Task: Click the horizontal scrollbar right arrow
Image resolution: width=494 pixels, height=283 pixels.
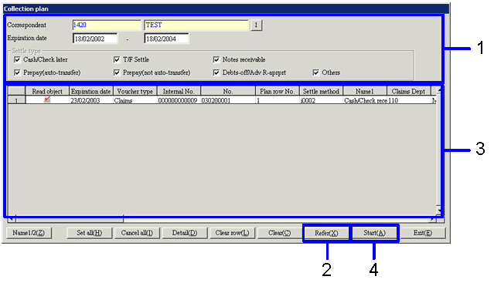Action: (x=433, y=219)
